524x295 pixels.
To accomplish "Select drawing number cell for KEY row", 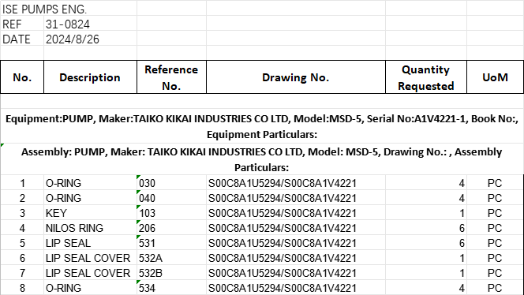I will point(296,213).
